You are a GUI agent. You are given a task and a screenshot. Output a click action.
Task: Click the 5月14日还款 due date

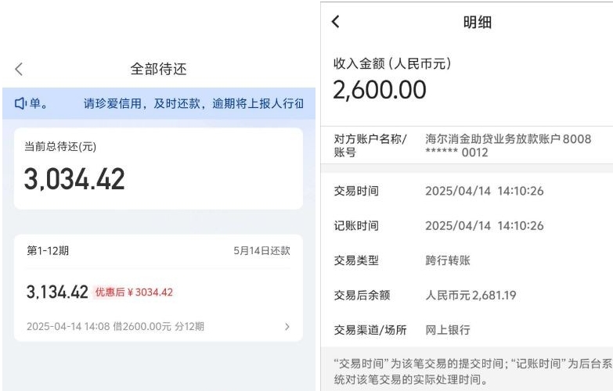click(x=261, y=250)
